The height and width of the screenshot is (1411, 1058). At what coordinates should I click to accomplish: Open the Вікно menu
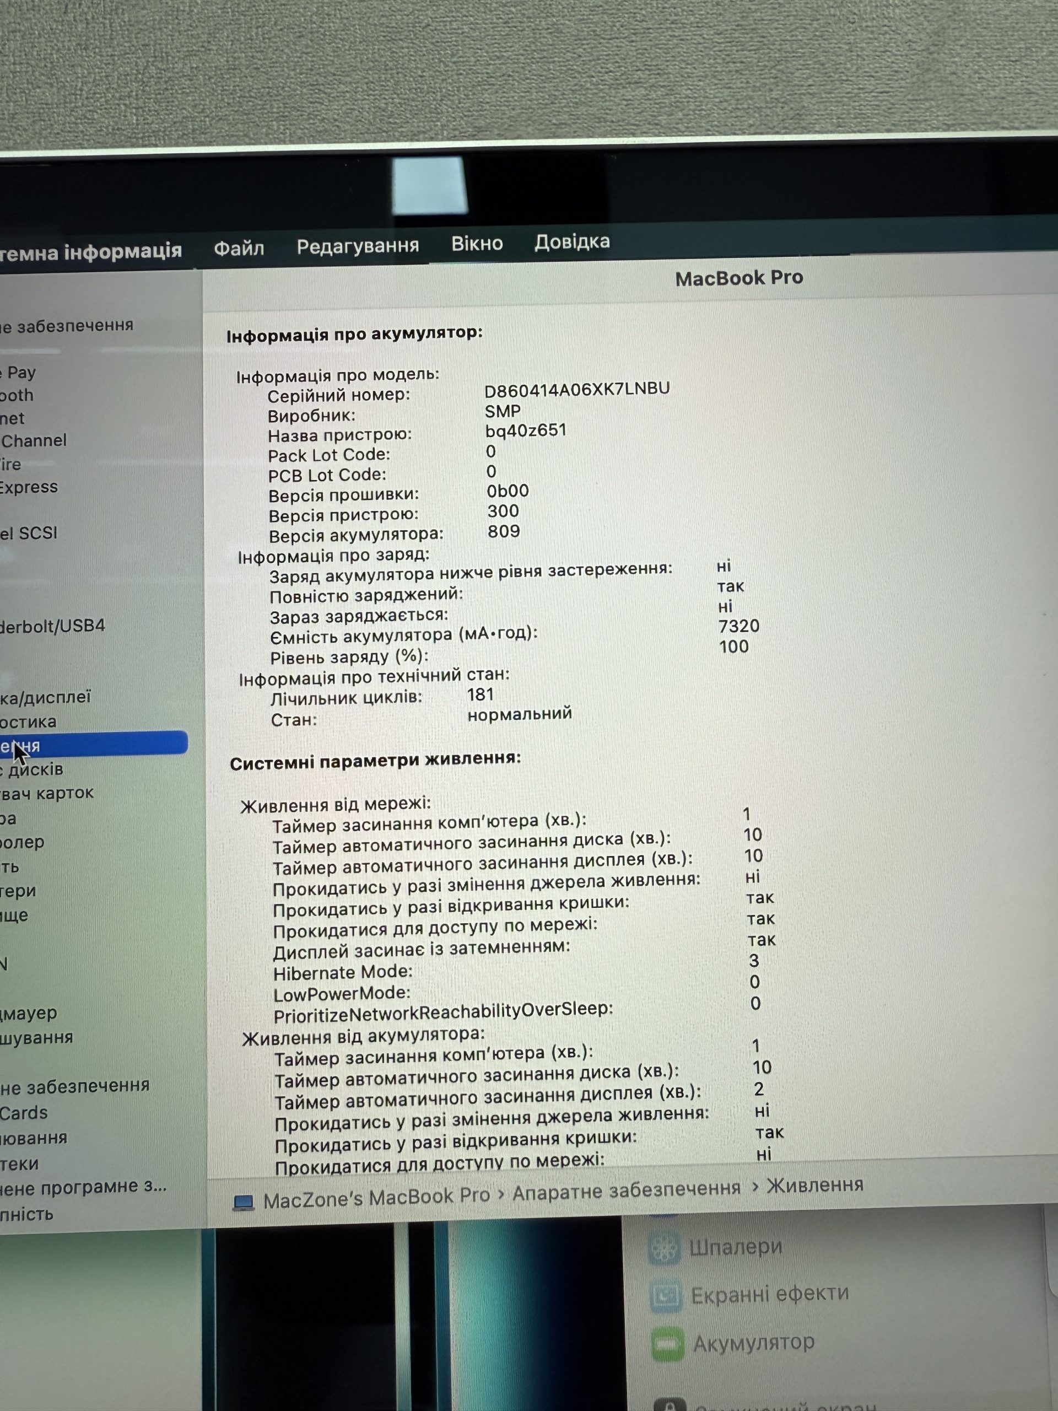pyautogui.click(x=477, y=244)
